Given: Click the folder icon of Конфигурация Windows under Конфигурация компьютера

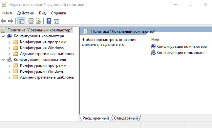Looking at the screenshot, I should coord(15,48).
